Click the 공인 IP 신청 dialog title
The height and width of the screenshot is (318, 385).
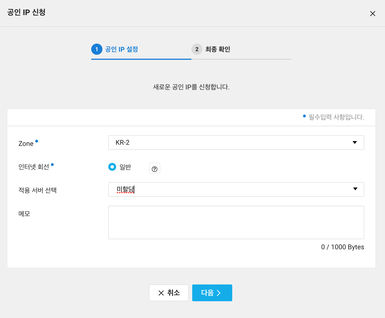[26, 12]
